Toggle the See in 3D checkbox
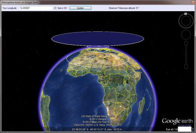This screenshot has height=133, width=196. click(55, 8)
